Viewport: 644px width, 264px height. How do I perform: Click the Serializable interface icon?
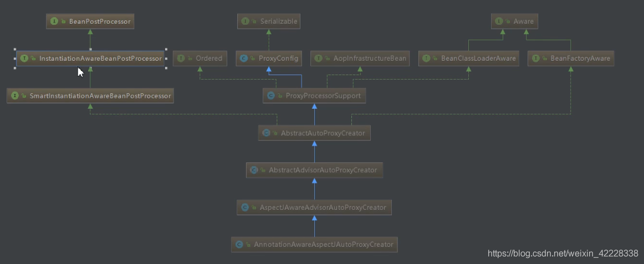click(246, 22)
